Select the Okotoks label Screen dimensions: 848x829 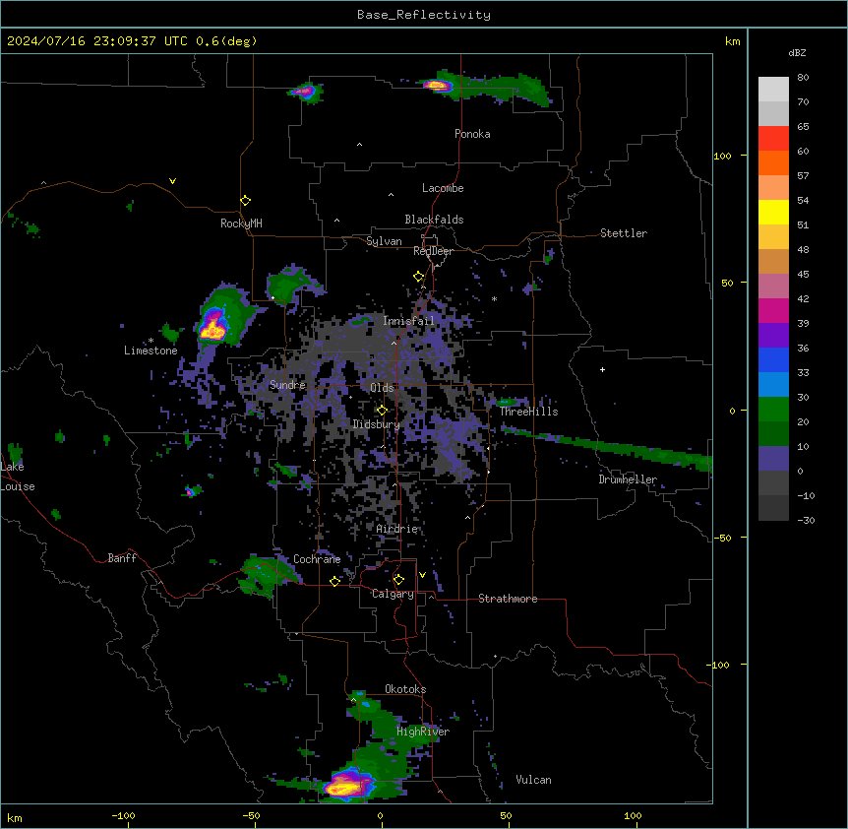[405, 689]
